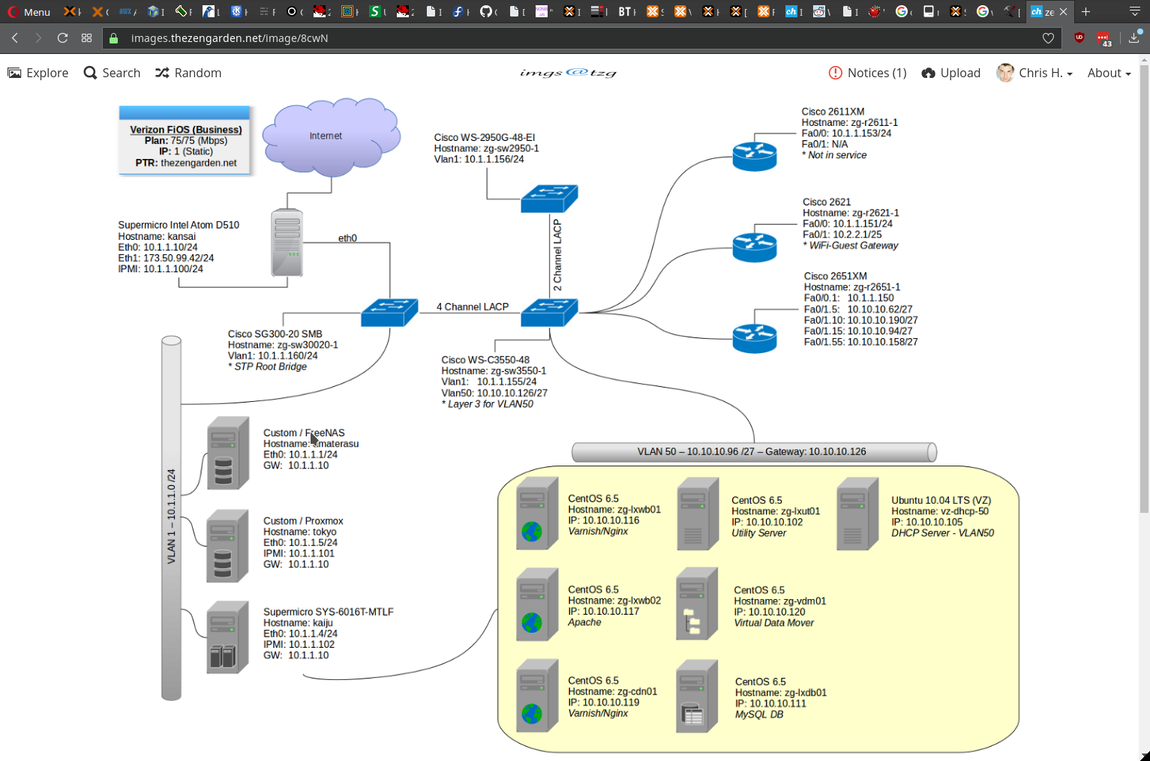
Task: Click the Cisco 2651XM router icon
Action: click(755, 338)
